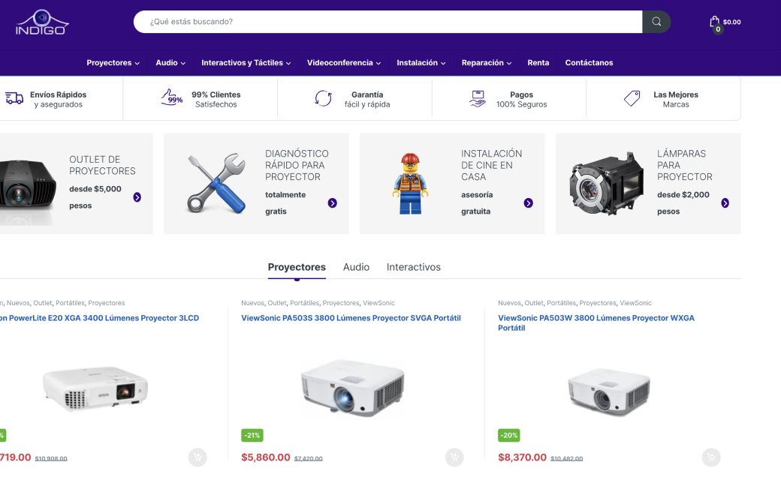Click the 'Envíos Rápidos' heading text
Viewport: 781px width, 504px height.
(59, 94)
